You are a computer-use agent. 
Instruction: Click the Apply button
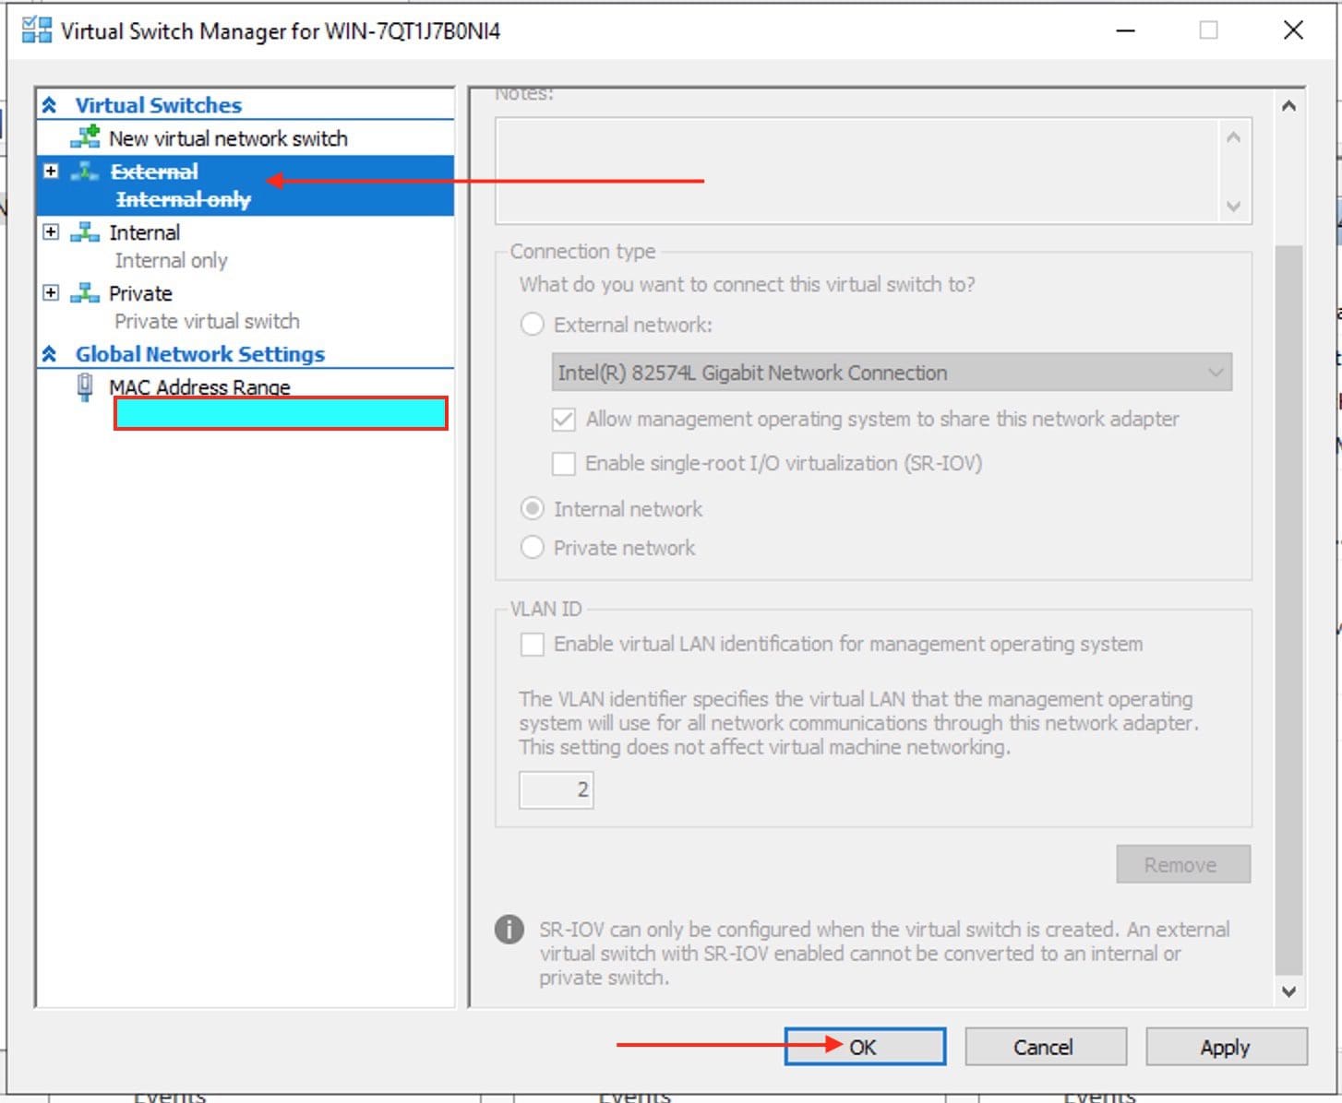[1225, 1047]
